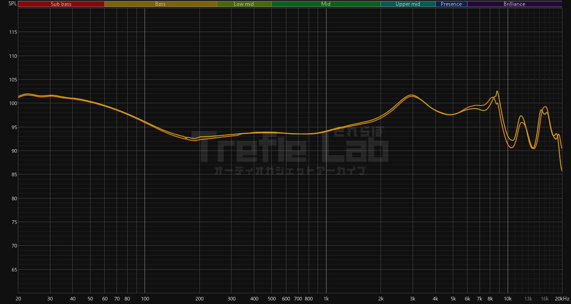The width and height of the screenshot is (571, 304).
Task: Click the 1k frequency axis label
Action: [326, 299]
